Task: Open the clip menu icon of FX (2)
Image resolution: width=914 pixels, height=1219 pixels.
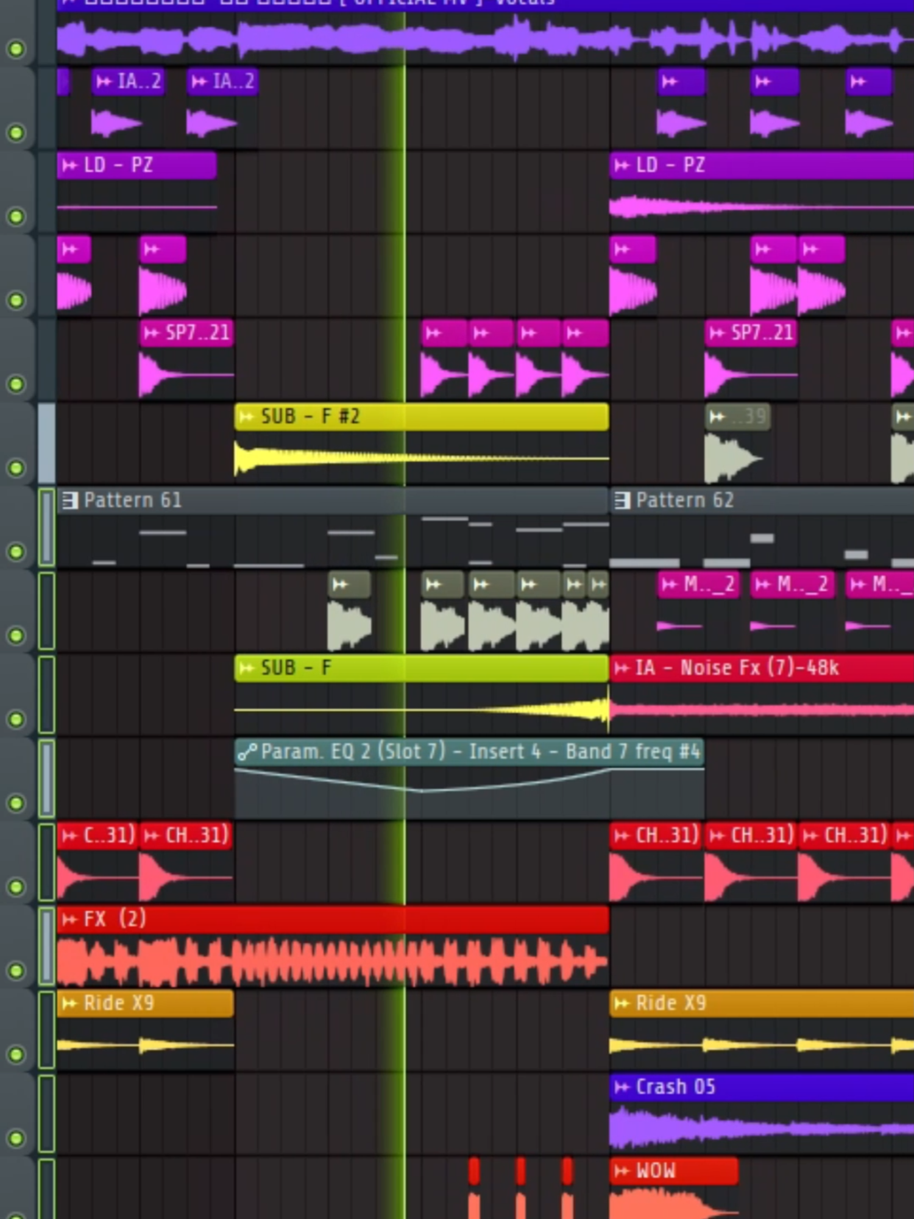Action: pos(69,920)
